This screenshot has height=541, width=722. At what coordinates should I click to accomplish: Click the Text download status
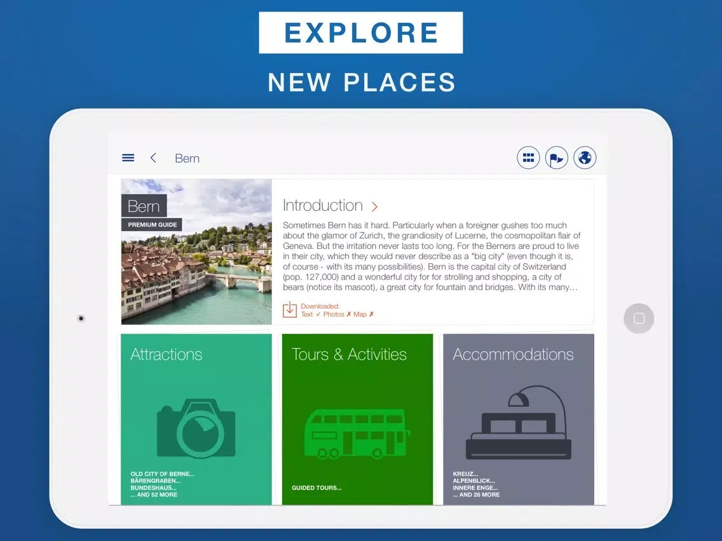[x=310, y=314]
